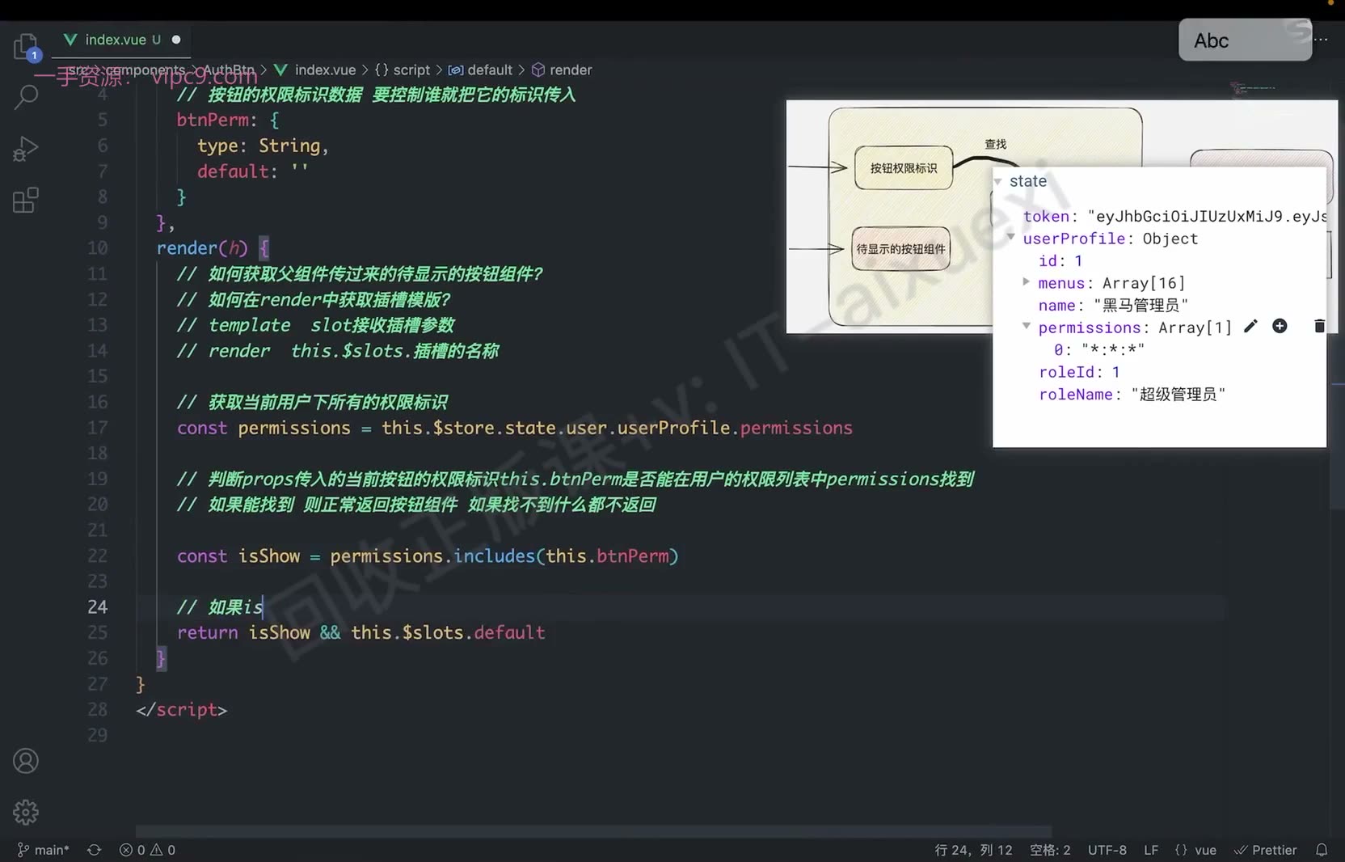Collapse the state tree node
The image size is (1345, 862).
(997, 181)
